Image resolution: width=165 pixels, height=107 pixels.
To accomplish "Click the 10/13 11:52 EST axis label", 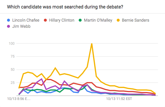I will point(119,99).
